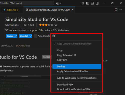Click the manage gear icon
The height and width of the screenshot is (95, 125).
[53, 36]
